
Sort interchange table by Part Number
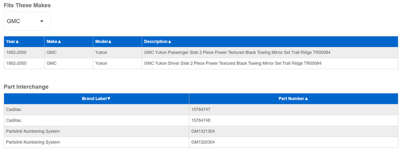tap(293, 98)
